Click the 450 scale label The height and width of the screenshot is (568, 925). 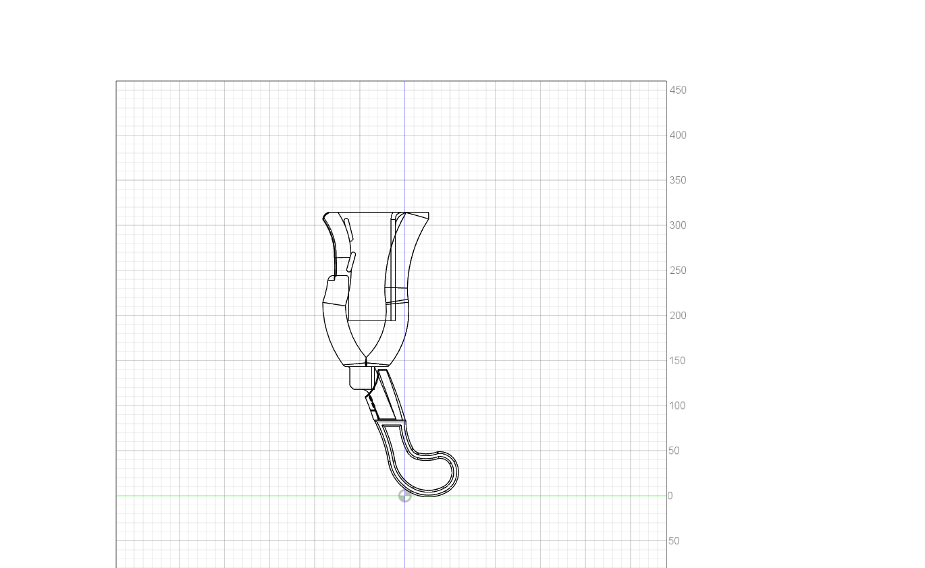pyautogui.click(x=678, y=90)
